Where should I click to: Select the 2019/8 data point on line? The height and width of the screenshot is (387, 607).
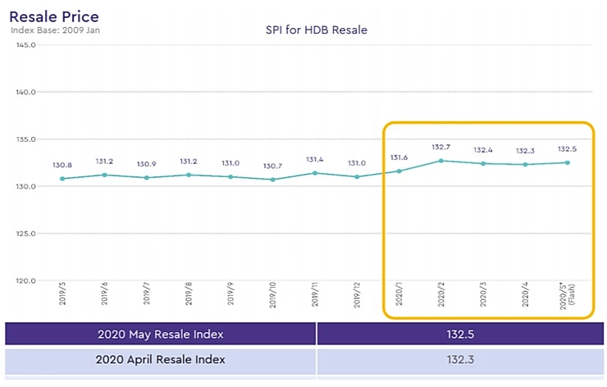(189, 175)
